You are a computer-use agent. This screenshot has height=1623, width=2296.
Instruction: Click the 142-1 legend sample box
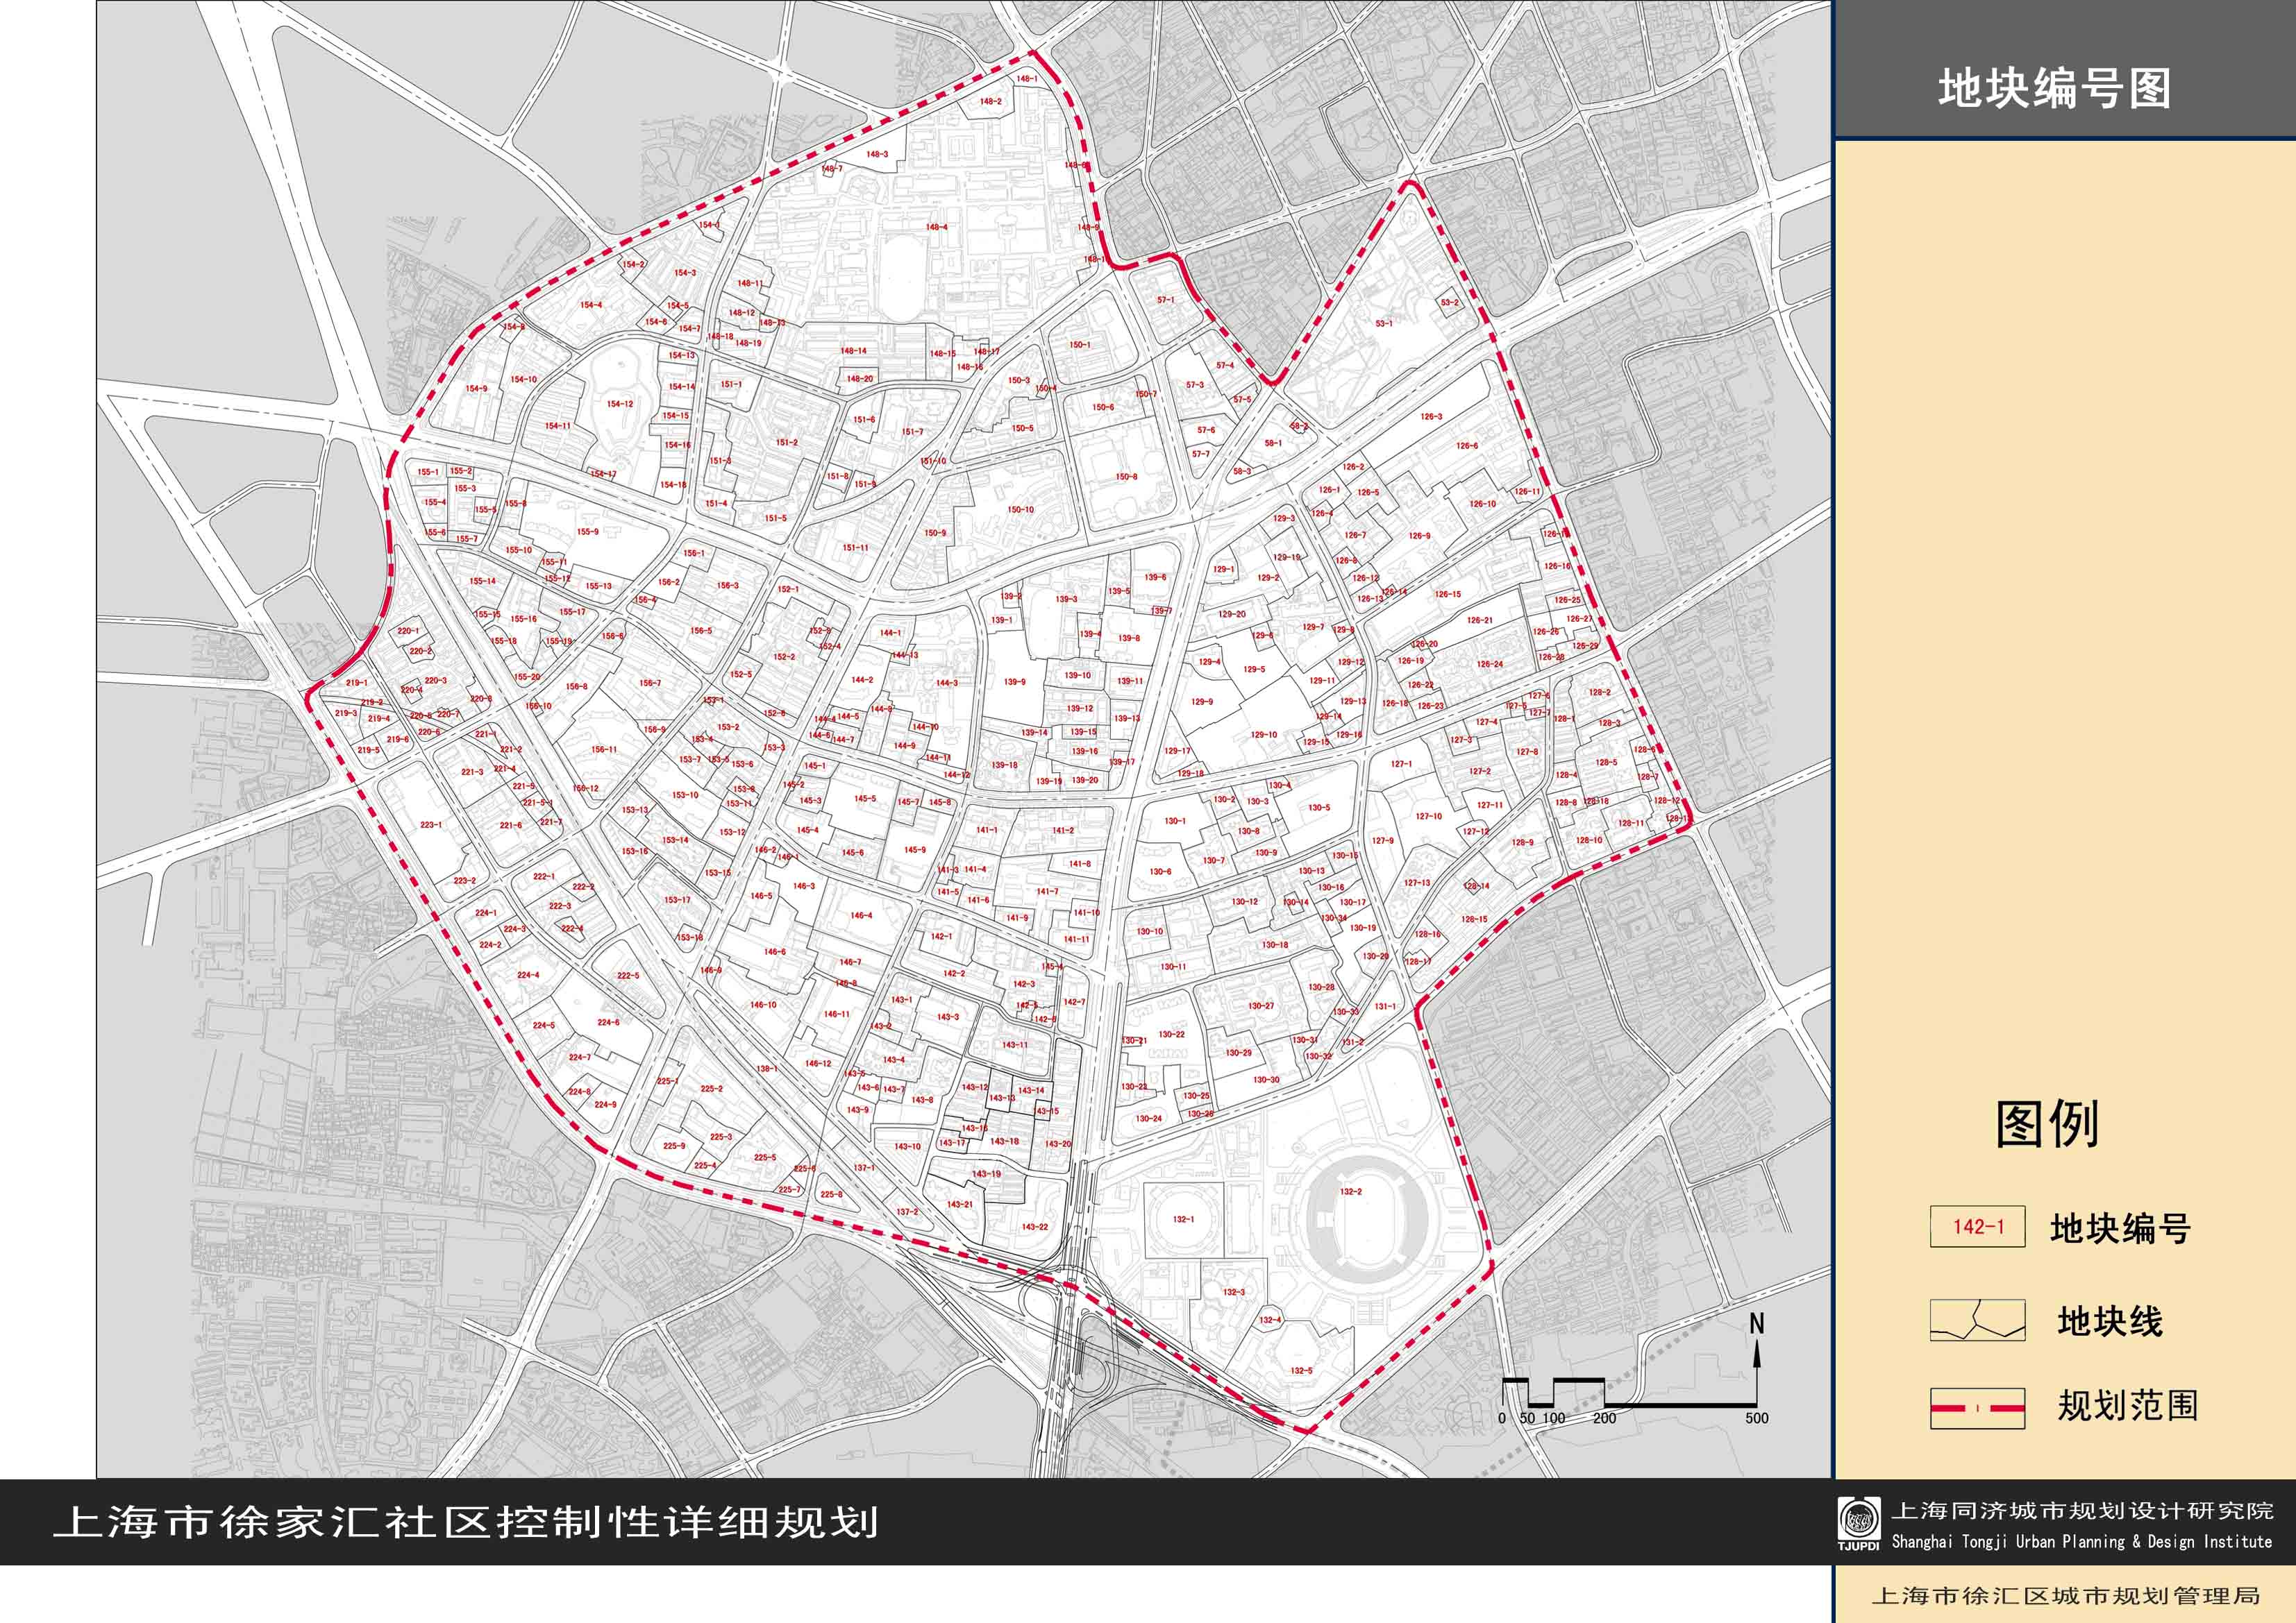(x=1977, y=1227)
